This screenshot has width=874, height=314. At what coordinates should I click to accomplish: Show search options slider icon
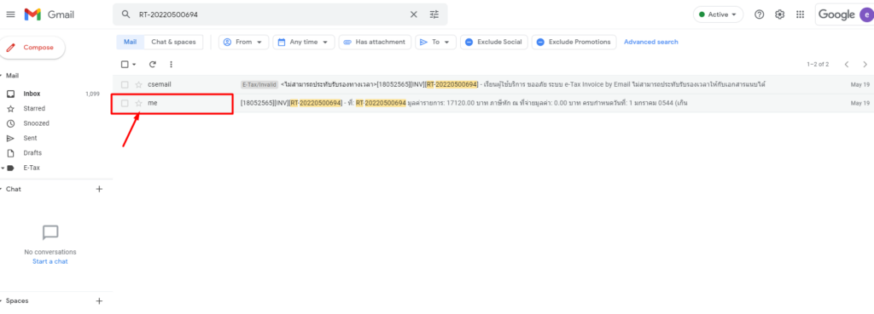pyautogui.click(x=434, y=14)
